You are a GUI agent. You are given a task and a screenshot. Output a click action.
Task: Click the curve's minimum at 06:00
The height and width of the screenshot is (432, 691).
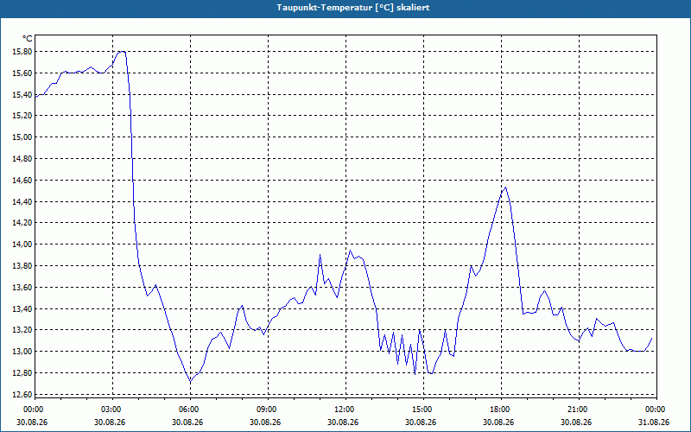[x=190, y=381]
